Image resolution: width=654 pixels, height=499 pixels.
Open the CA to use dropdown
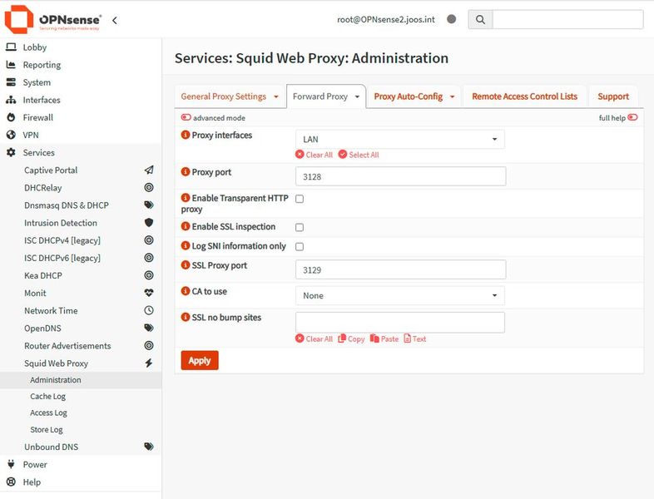[x=400, y=295]
